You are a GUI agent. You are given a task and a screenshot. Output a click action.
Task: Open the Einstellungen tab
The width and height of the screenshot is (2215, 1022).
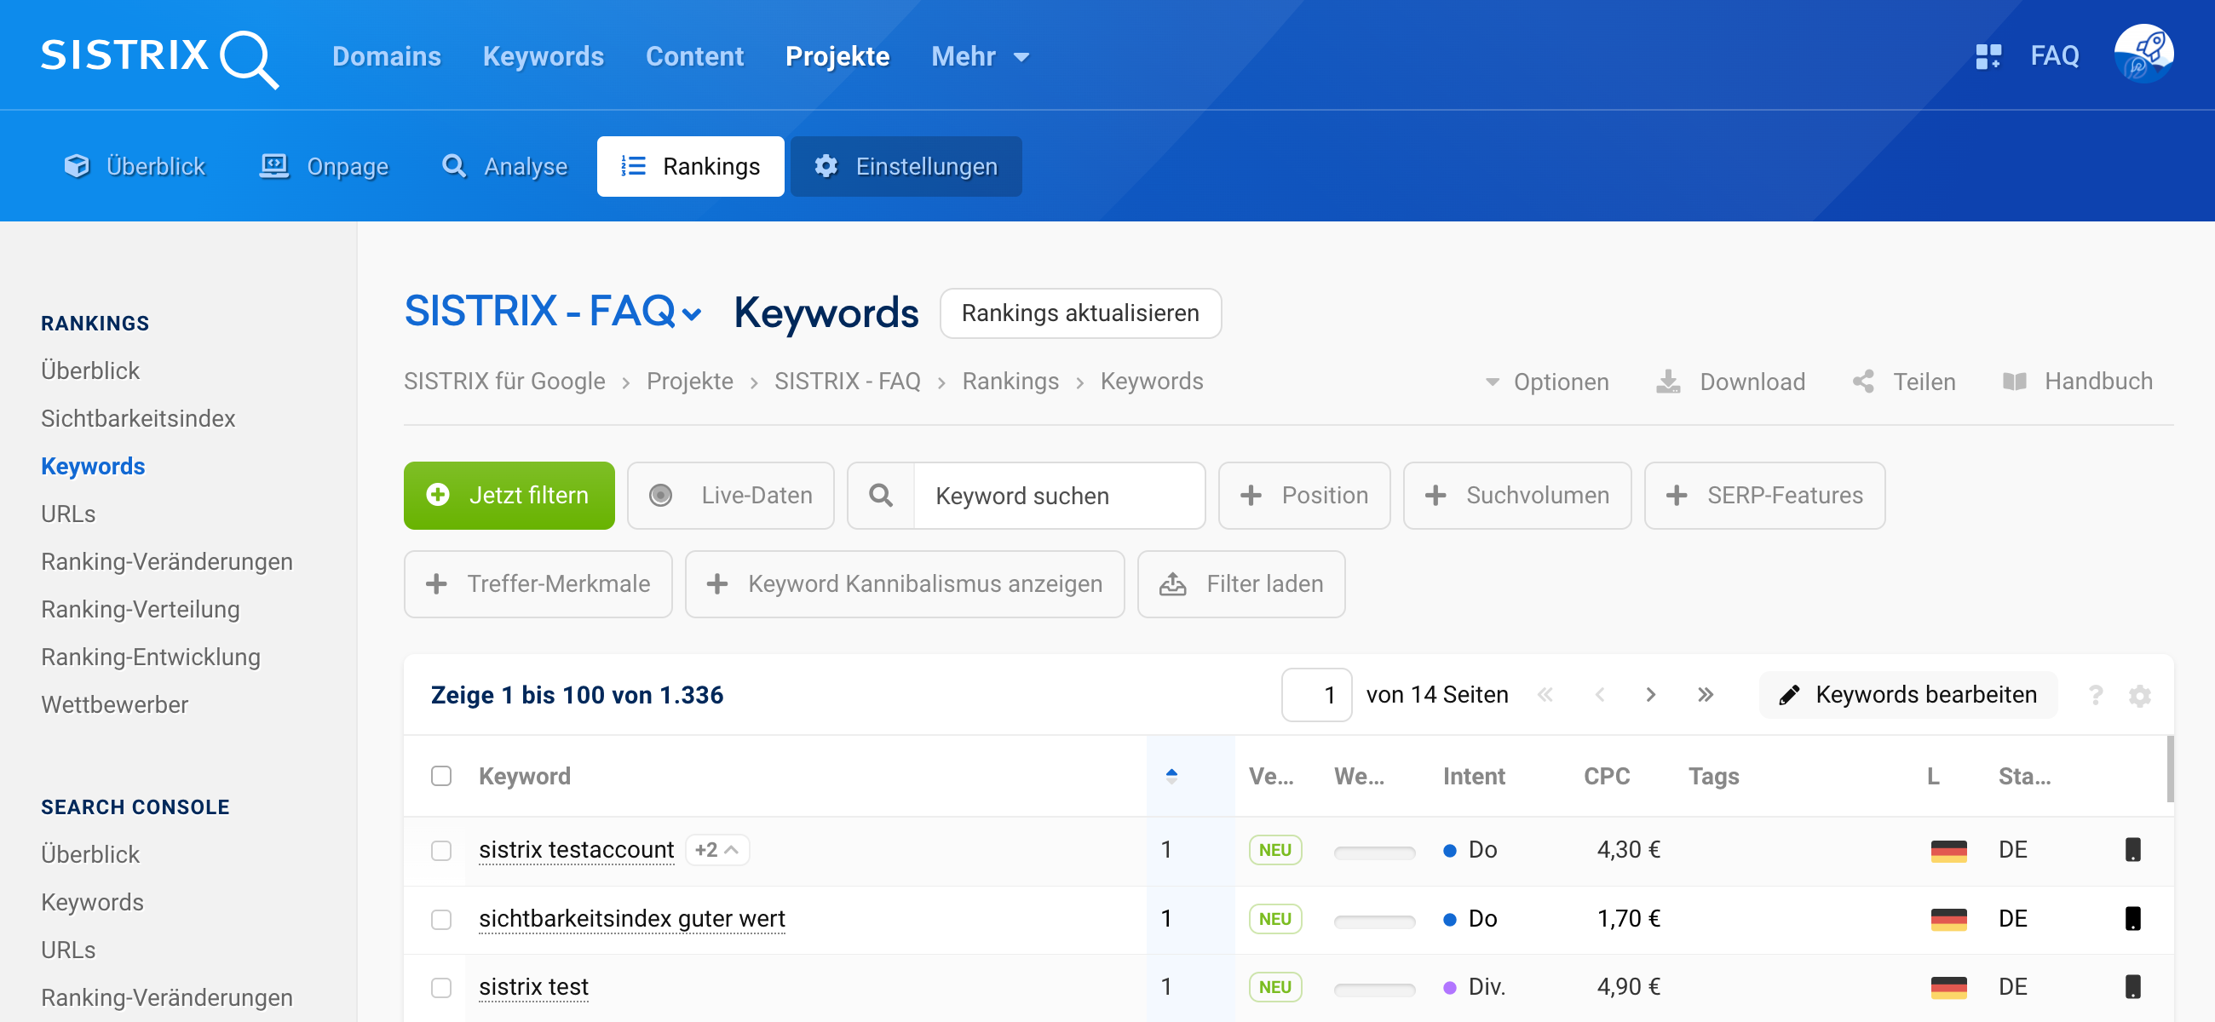[906, 166]
